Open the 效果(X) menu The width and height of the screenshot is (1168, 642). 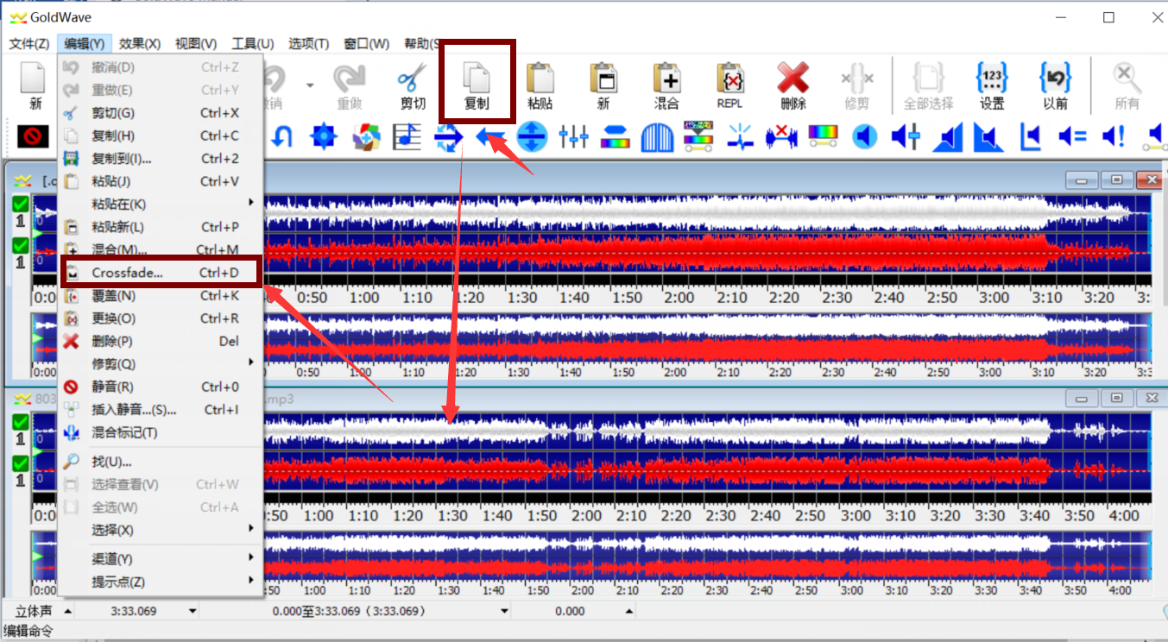pos(142,42)
